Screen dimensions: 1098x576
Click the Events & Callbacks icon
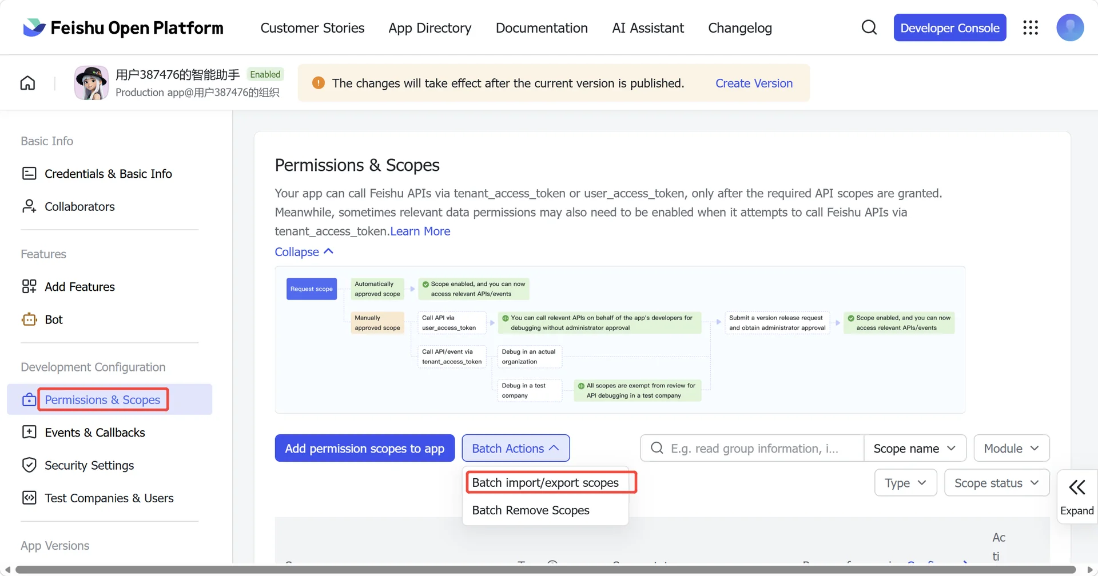(29, 432)
